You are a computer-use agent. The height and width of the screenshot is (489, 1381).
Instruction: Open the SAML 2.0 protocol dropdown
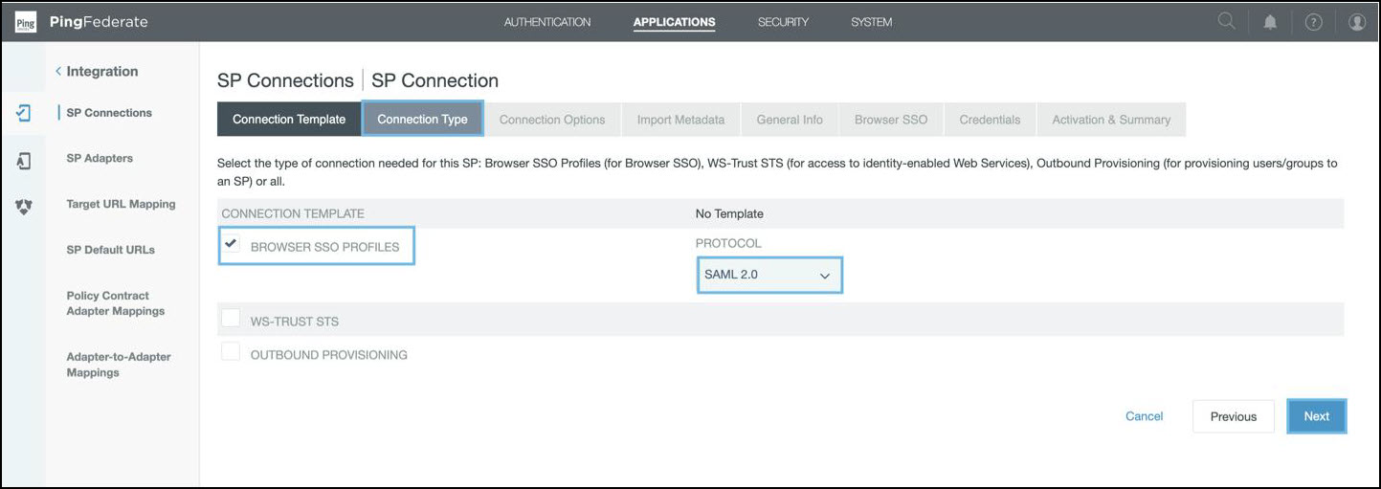tap(769, 275)
